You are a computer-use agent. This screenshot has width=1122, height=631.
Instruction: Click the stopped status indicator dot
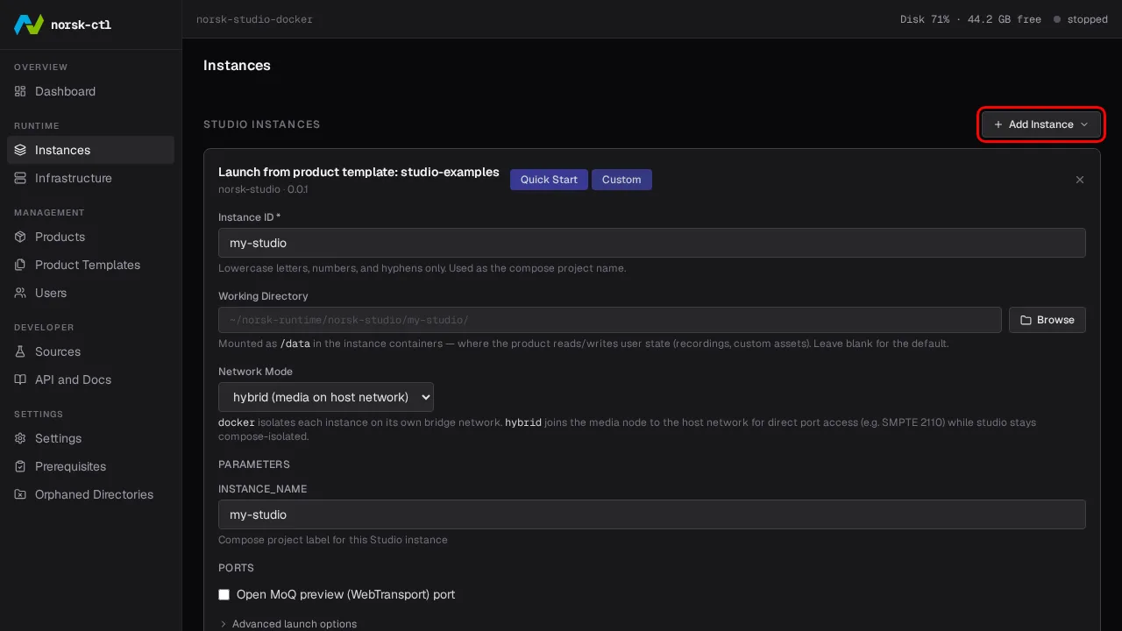1057,19
